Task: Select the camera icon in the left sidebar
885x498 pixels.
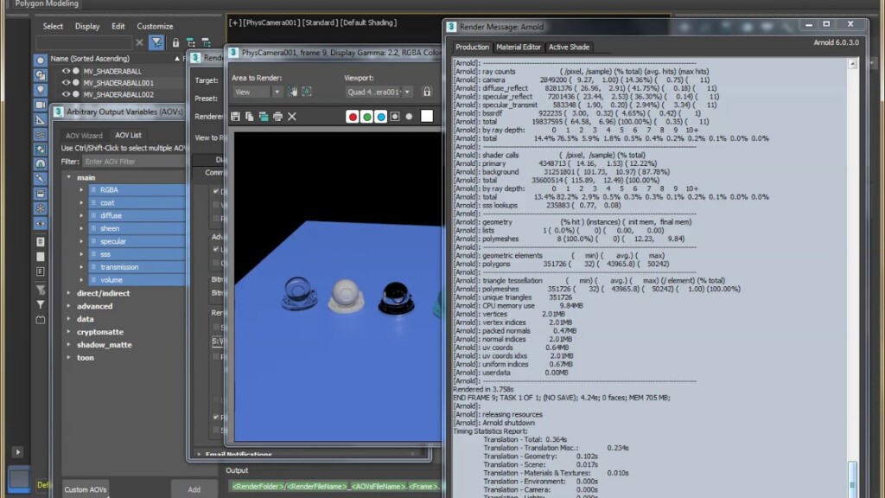Action: tap(41, 103)
